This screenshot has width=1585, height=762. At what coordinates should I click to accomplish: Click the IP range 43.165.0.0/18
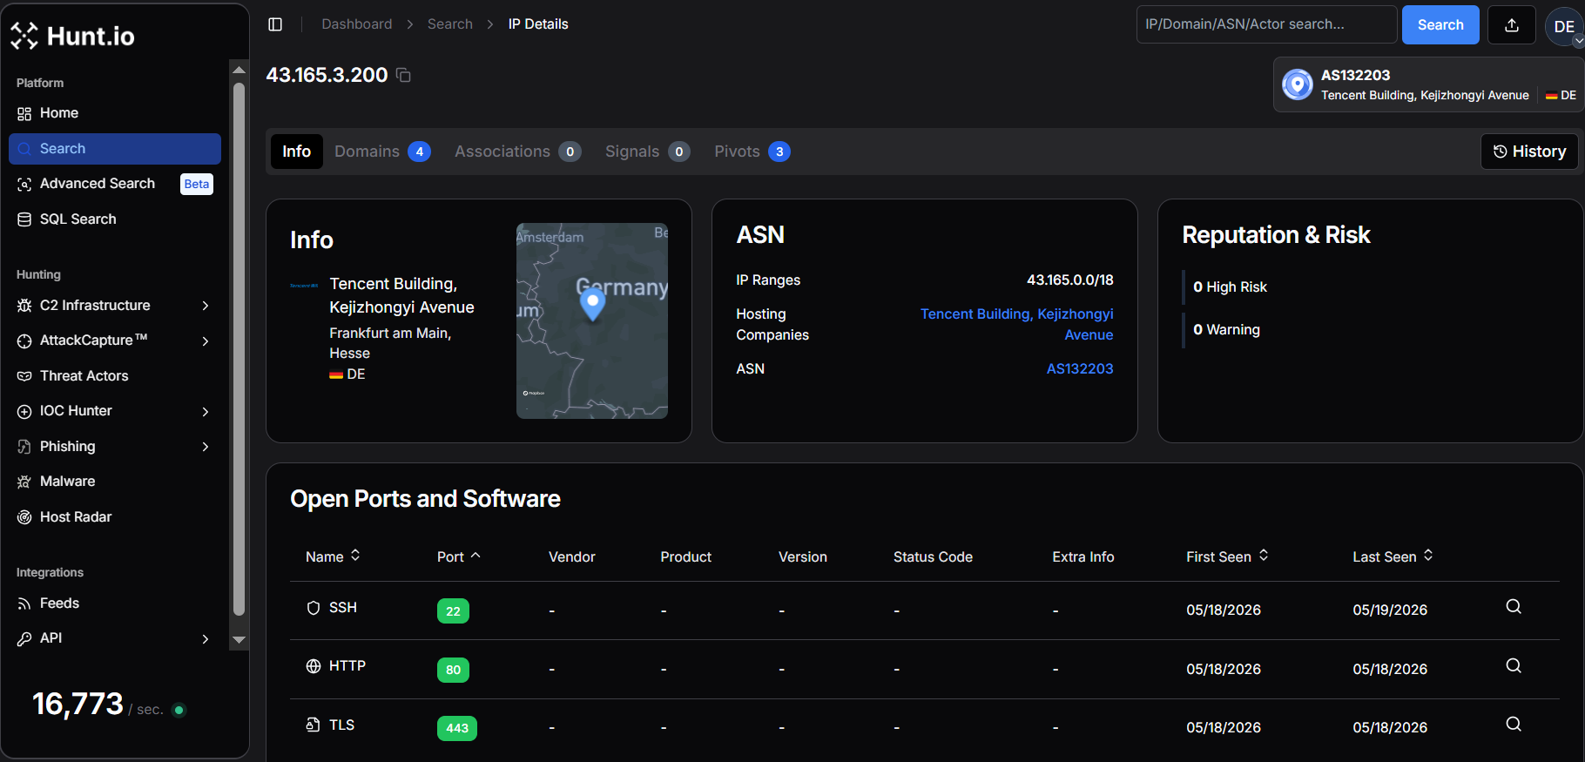(x=1069, y=280)
